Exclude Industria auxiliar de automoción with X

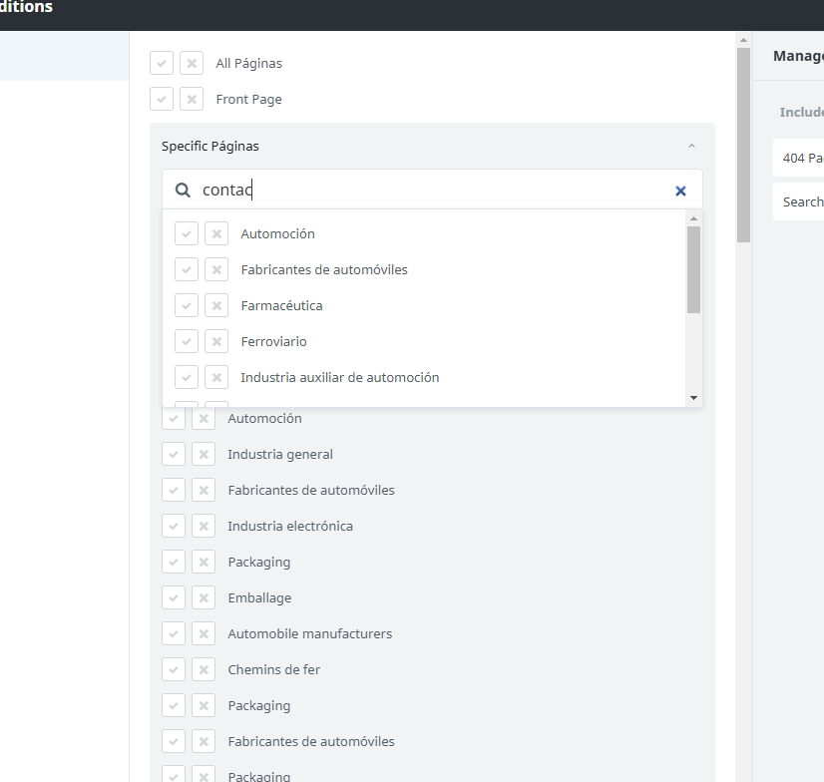point(216,377)
